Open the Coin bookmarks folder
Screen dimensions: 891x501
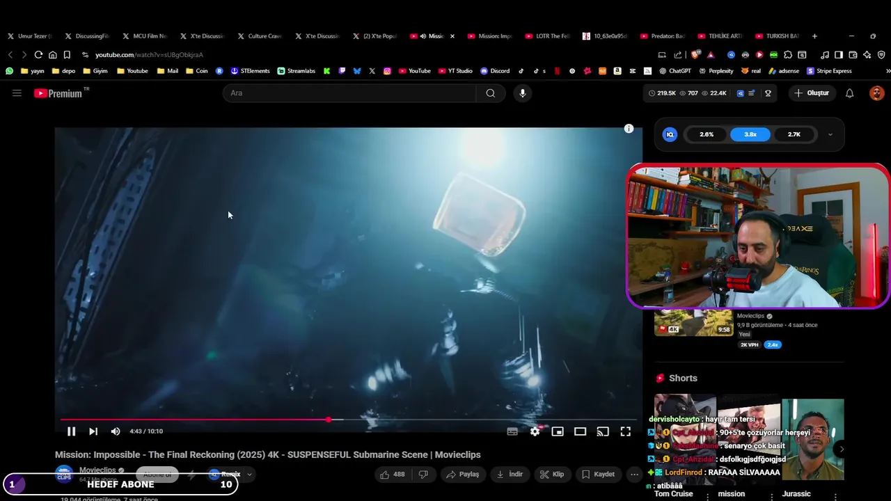[x=196, y=71]
